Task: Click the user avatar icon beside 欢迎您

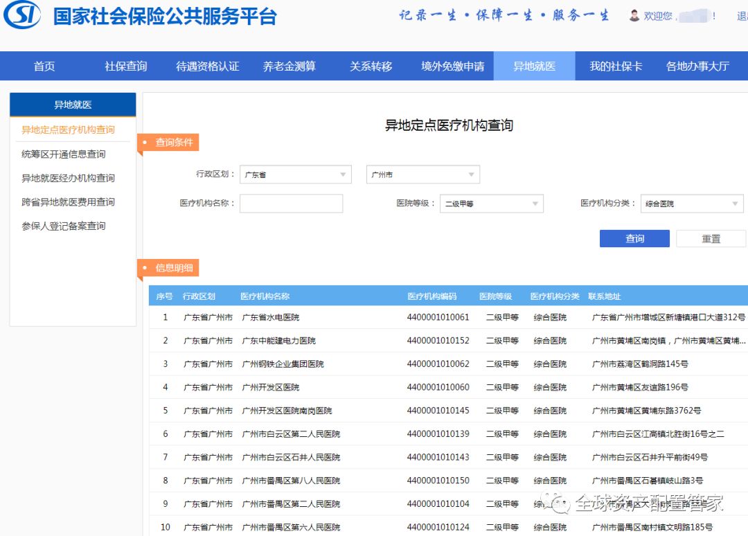Action: point(634,15)
